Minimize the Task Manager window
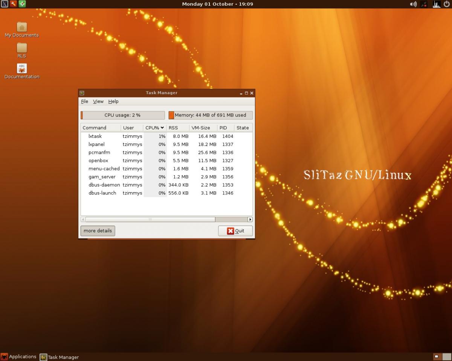The height and width of the screenshot is (361, 452). pyautogui.click(x=241, y=93)
